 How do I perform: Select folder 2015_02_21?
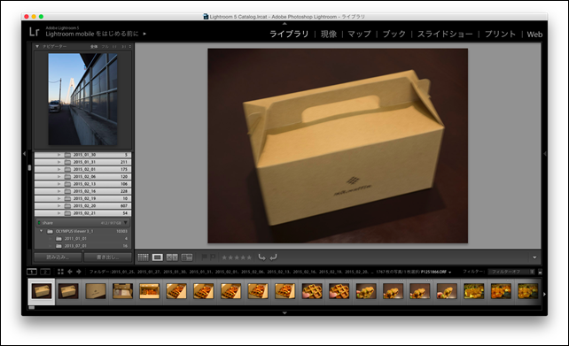[82, 213]
